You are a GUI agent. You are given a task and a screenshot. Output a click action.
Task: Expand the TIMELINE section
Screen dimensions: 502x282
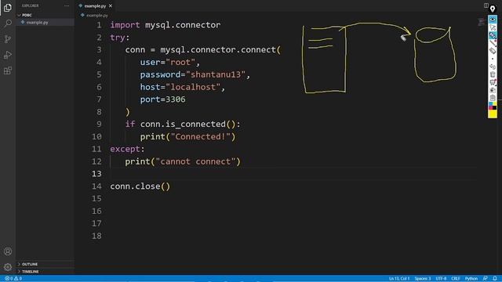click(x=30, y=272)
